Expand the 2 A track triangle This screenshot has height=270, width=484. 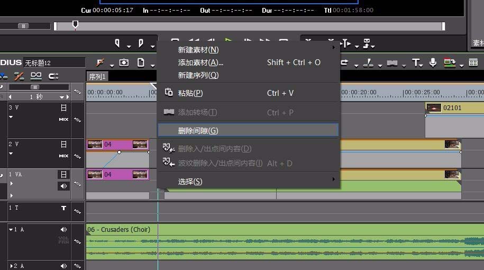(12, 266)
